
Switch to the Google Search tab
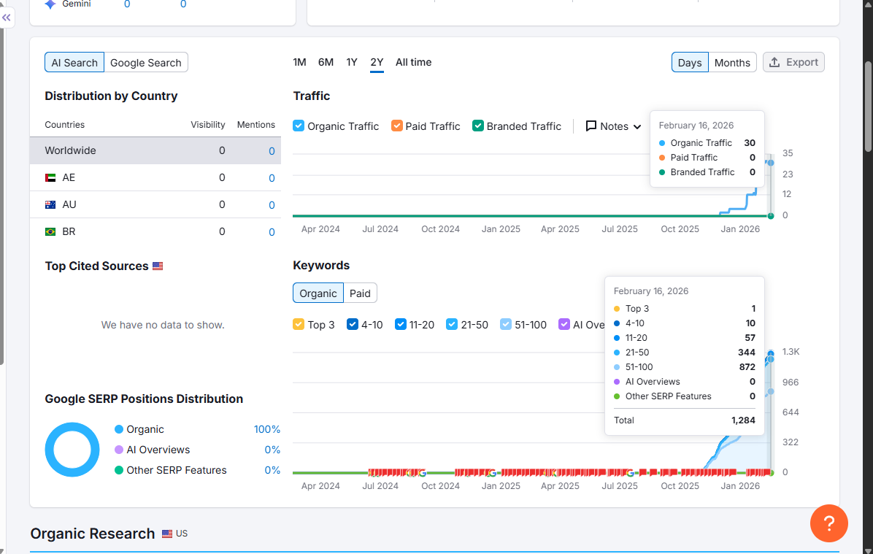pos(146,63)
